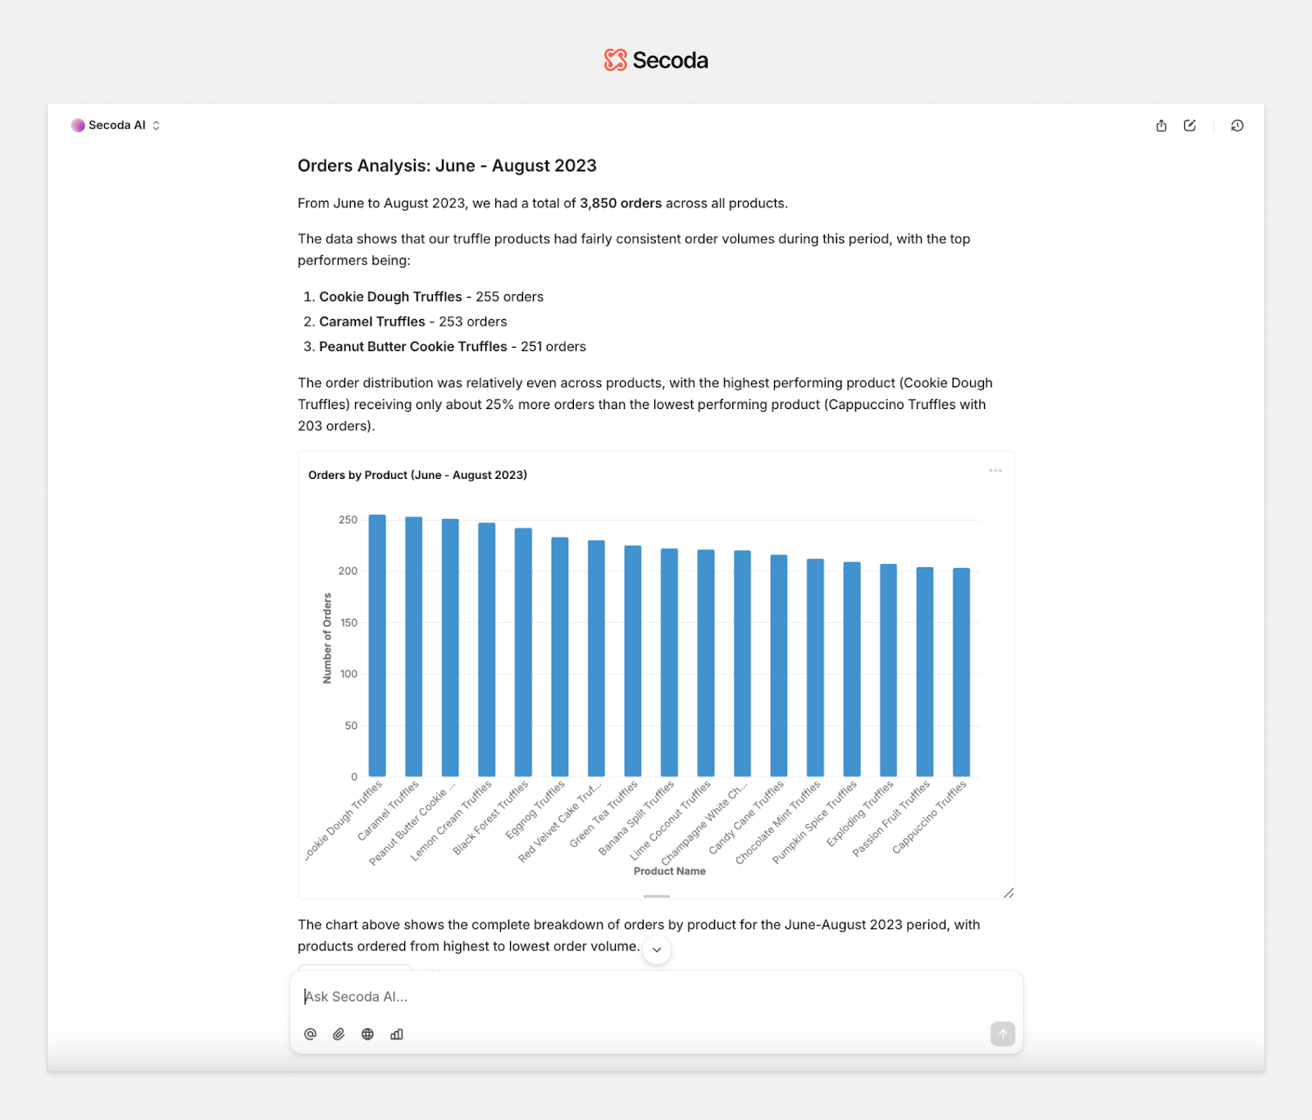The height and width of the screenshot is (1120, 1312).
Task: Click the Cappuccino Truffles bar
Action: point(961,672)
